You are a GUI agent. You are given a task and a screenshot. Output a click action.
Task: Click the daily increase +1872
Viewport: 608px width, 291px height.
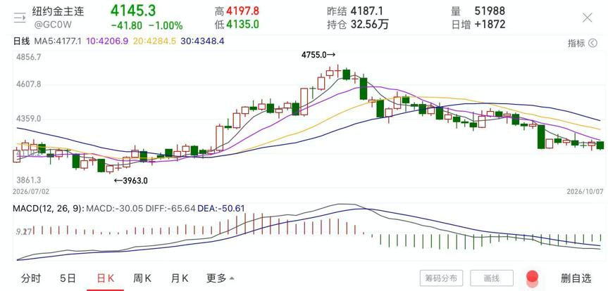coord(490,25)
